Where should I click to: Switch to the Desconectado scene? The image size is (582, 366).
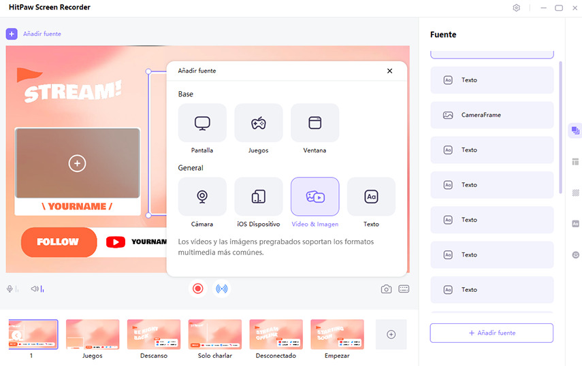click(x=276, y=335)
